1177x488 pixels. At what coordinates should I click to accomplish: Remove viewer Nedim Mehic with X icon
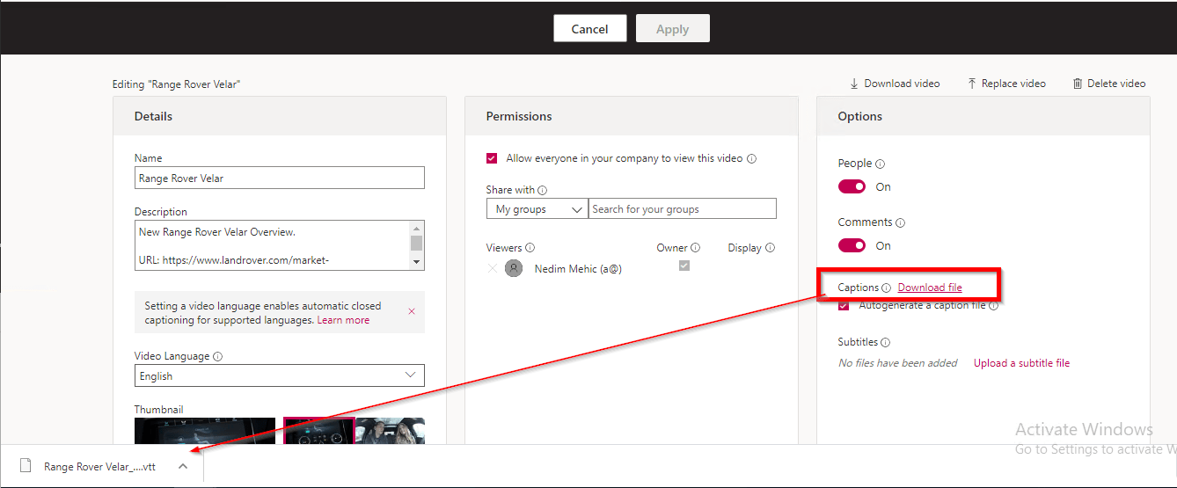(492, 269)
